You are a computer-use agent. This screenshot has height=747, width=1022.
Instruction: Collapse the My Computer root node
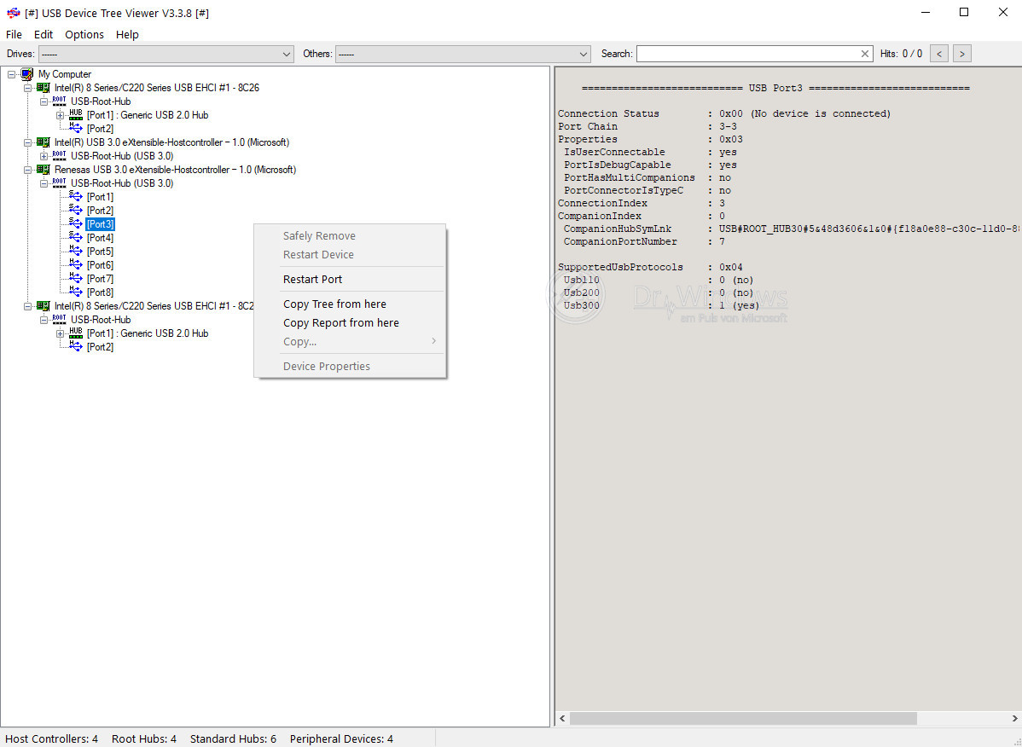(11, 74)
